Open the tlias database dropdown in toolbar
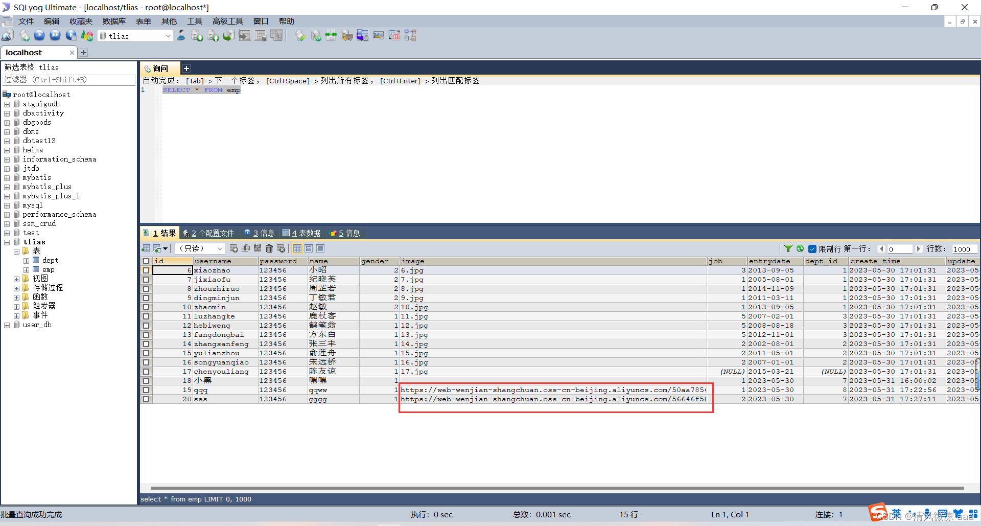 click(168, 36)
